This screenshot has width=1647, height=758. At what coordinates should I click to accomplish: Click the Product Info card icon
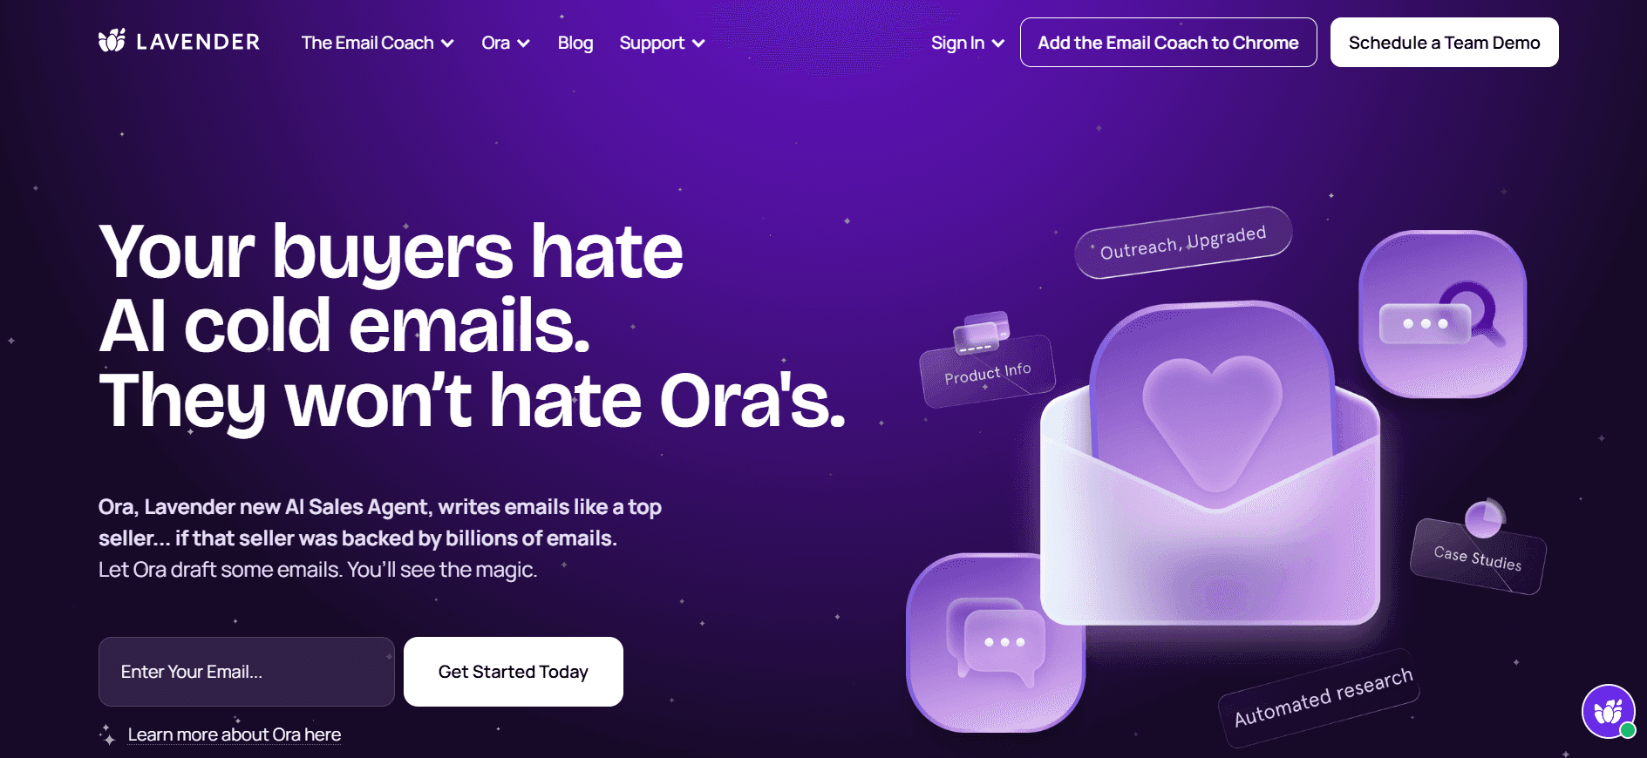pos(981,333)
